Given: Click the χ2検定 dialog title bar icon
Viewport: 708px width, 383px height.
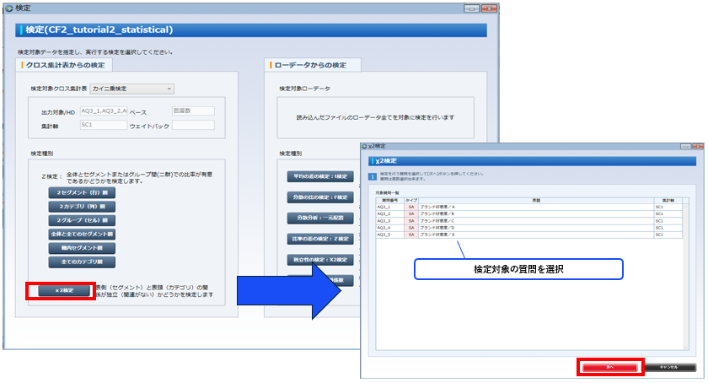Looking at the screenshot, I should coord(364,147).
